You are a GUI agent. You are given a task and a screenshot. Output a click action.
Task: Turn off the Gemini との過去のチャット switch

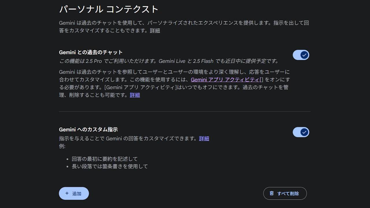coord(301,55)
